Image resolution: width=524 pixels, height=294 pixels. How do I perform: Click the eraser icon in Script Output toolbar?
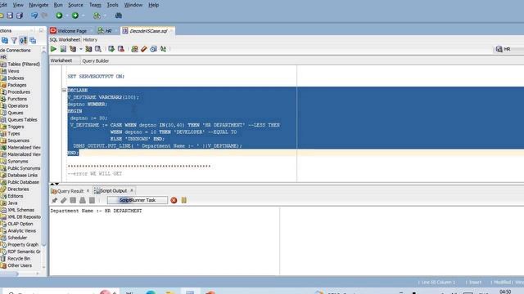click(64, 200)
